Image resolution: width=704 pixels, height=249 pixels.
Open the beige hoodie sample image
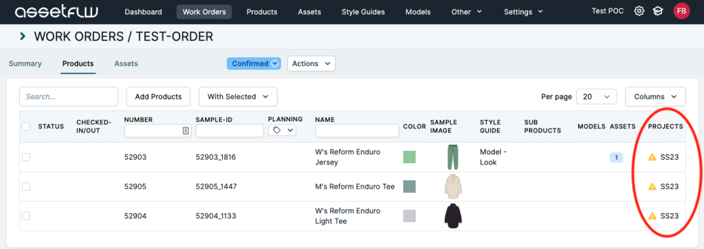tap(453, 187)
